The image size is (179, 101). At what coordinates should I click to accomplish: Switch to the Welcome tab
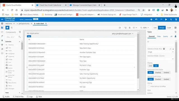[9, 24]
